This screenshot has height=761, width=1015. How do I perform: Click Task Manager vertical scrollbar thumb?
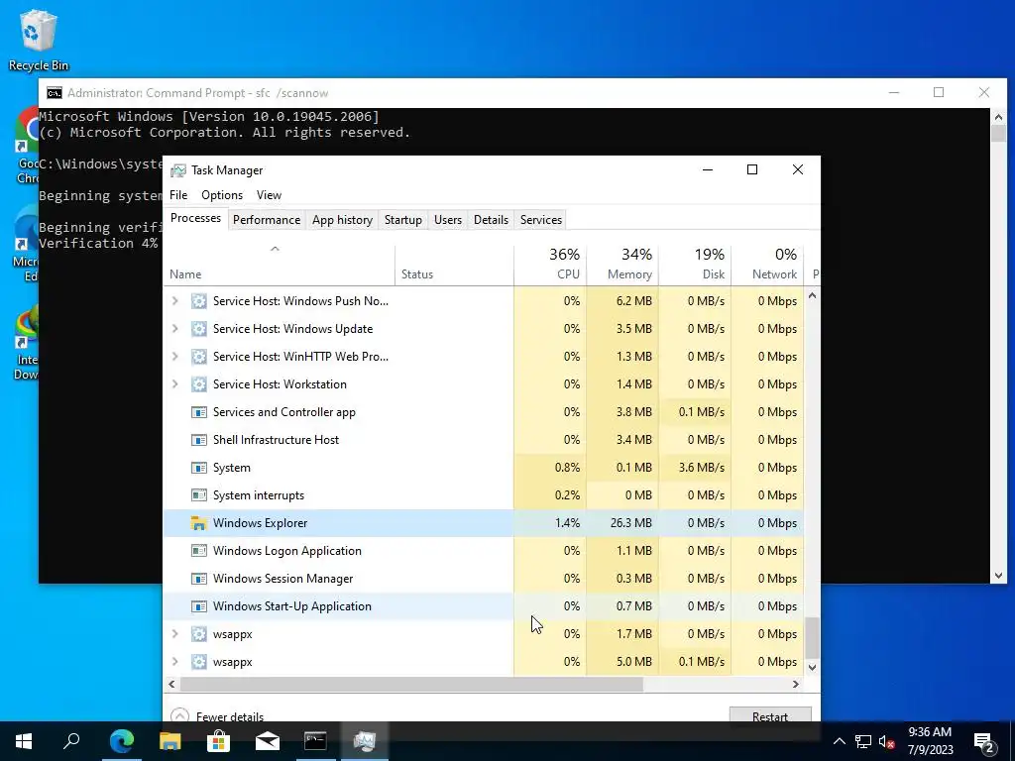(813, 638)
